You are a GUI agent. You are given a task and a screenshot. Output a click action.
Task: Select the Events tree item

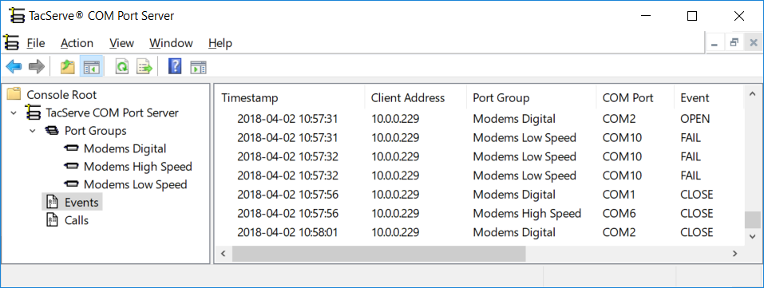[x=81, y=202]
